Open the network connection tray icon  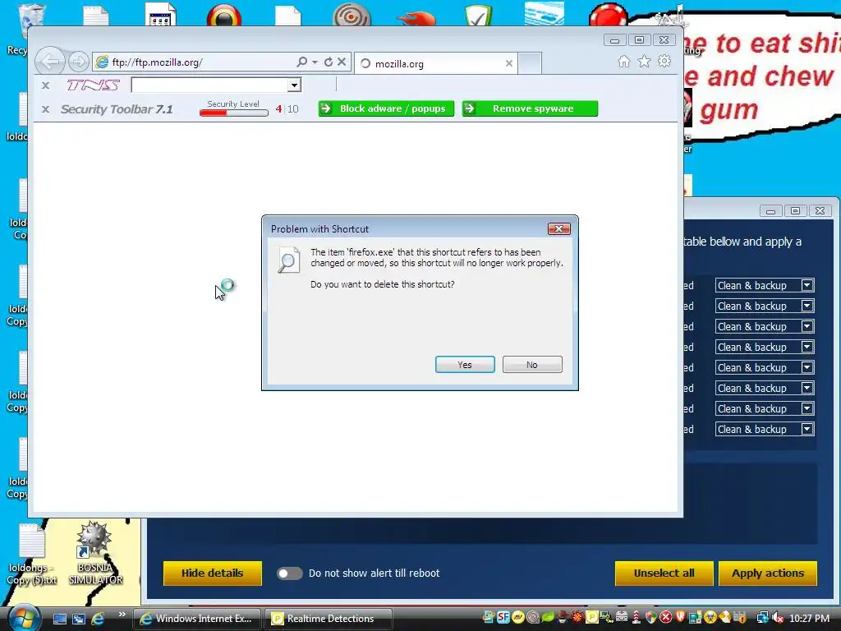[763, 618]
